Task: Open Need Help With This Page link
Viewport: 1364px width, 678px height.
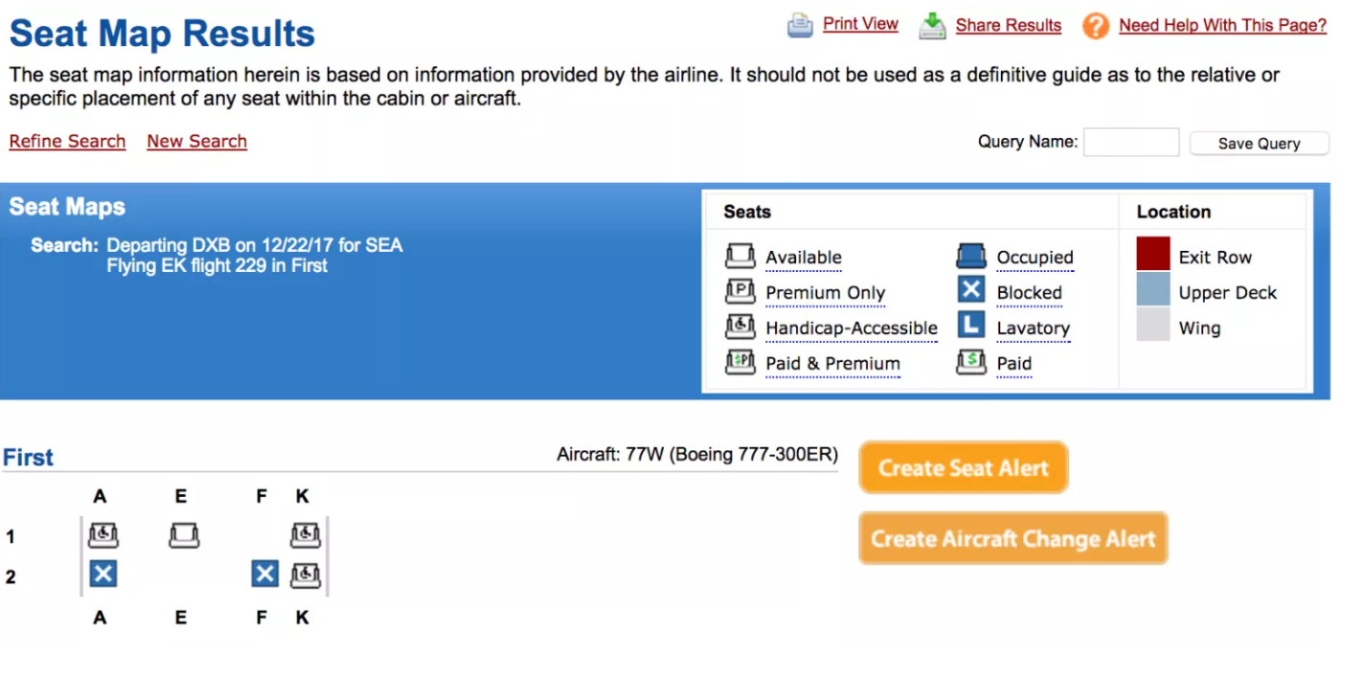Action: (1222, 26)
